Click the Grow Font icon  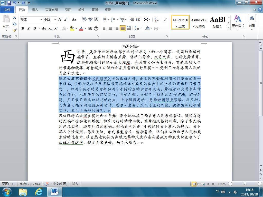60,19
